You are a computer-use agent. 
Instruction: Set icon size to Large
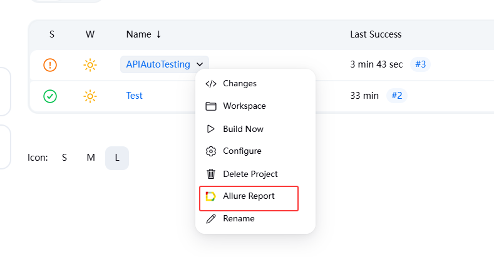(x=117, y=158)
